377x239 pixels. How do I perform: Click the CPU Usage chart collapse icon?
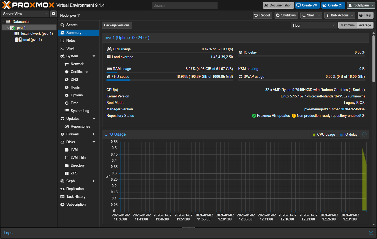coord(364,134)
